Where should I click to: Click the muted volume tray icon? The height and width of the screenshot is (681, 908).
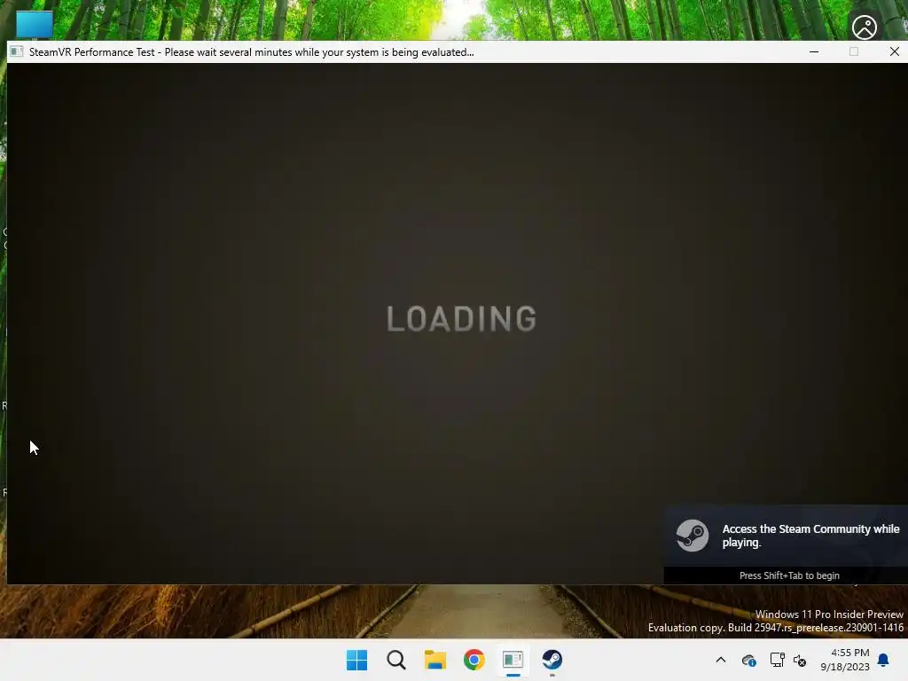coord(800,660)
